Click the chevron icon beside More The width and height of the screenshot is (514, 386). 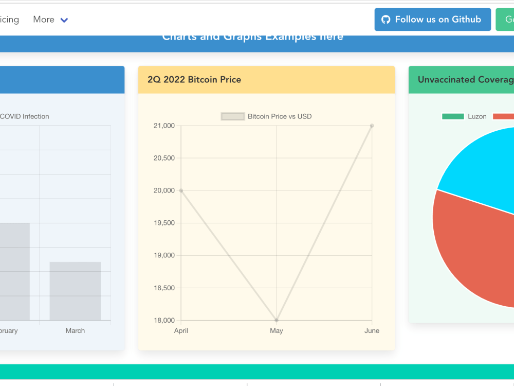[x=64, y=20]
